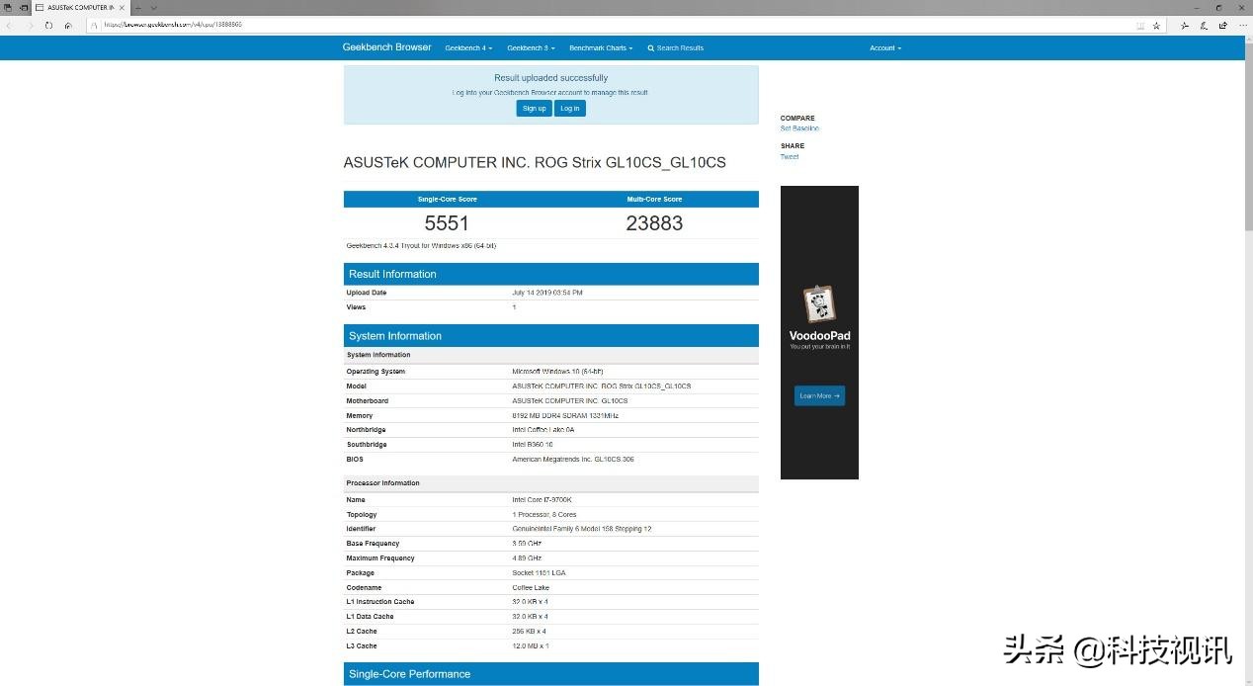1253x686 pixels.
Task: Add page to favorites with star icon
Action: [x=1156, y=26]
